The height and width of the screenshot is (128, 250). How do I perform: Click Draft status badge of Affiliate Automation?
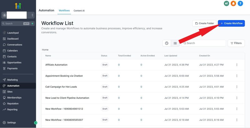(105, 65)
